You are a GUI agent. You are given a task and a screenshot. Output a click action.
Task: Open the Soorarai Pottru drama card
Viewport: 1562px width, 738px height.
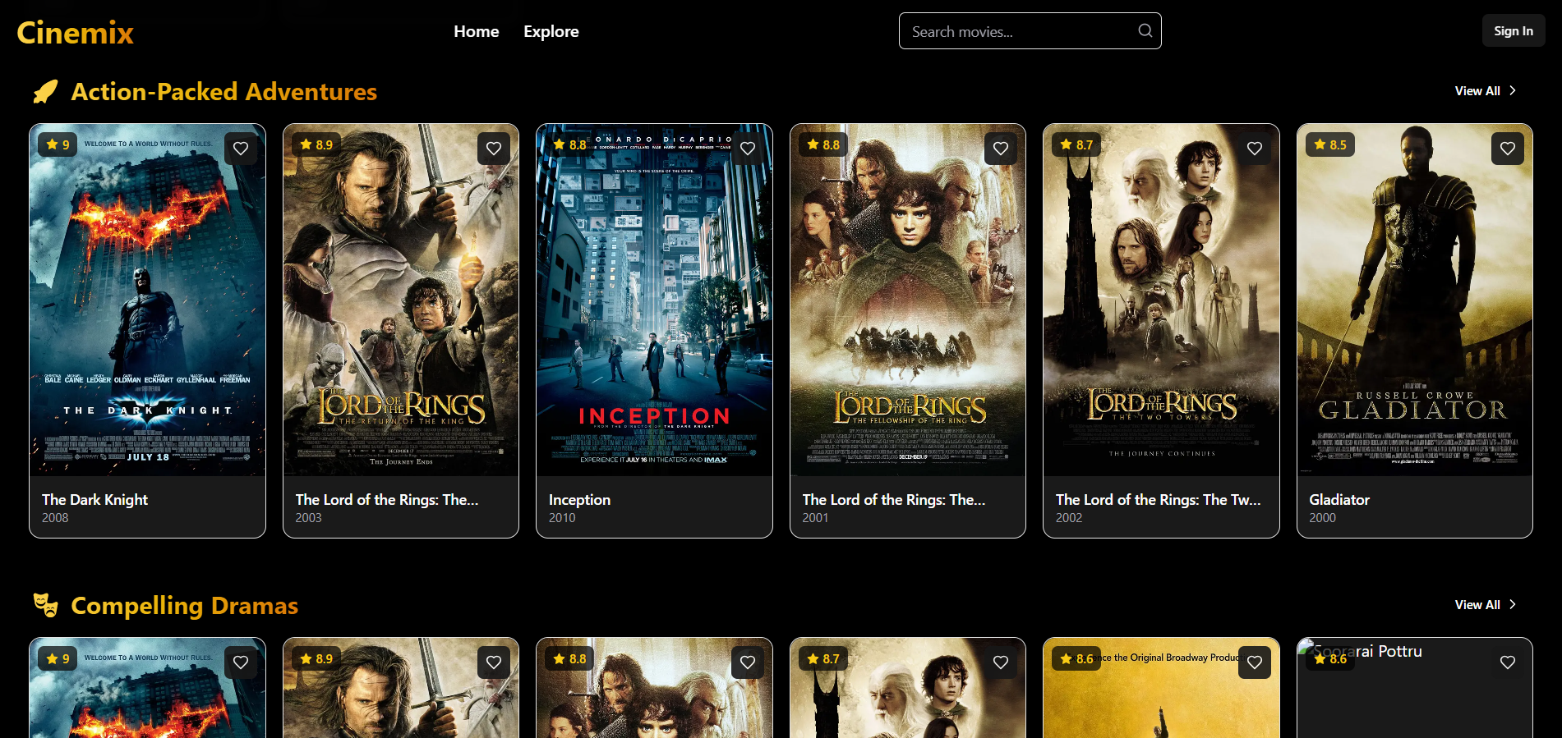[x=1415, y=688]
